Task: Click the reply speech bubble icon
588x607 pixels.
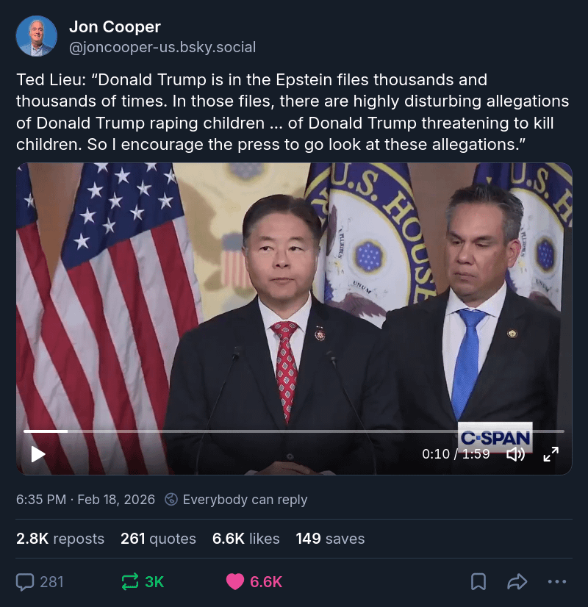Action: pyautogui.click(x=25, y=582)
